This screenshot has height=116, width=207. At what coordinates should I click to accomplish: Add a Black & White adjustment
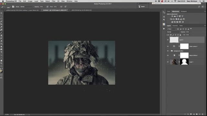pyautogui.click(x=176, y=19)
